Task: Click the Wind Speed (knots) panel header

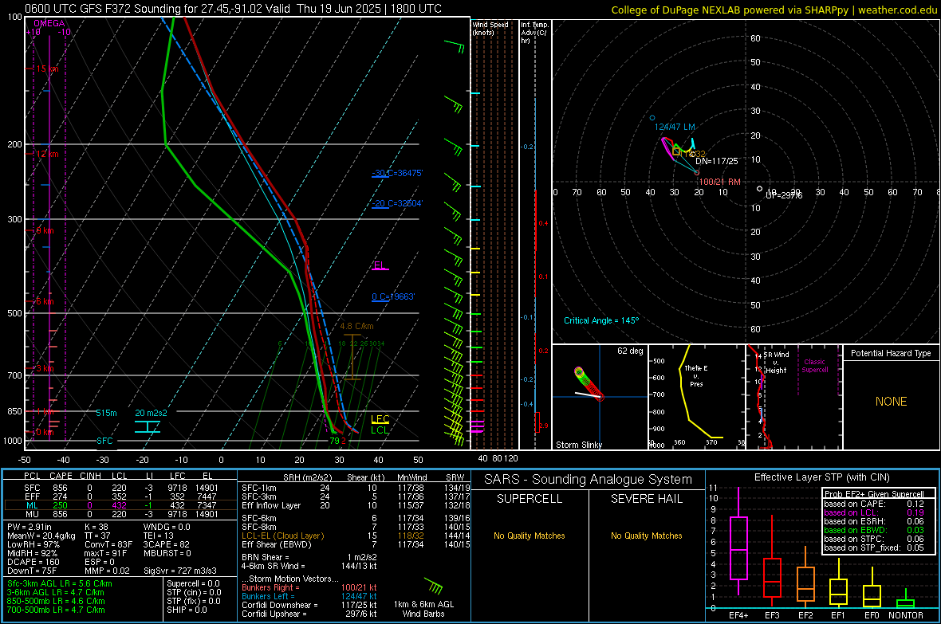Action: tap(490, 28)
